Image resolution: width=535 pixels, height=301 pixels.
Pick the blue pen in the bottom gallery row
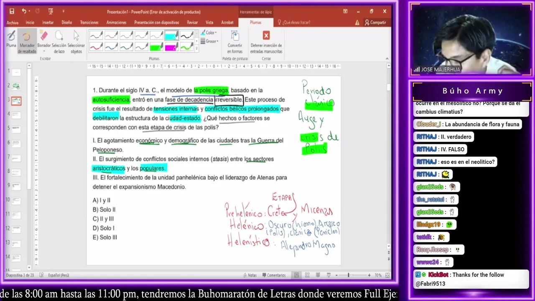coord(111,47)
